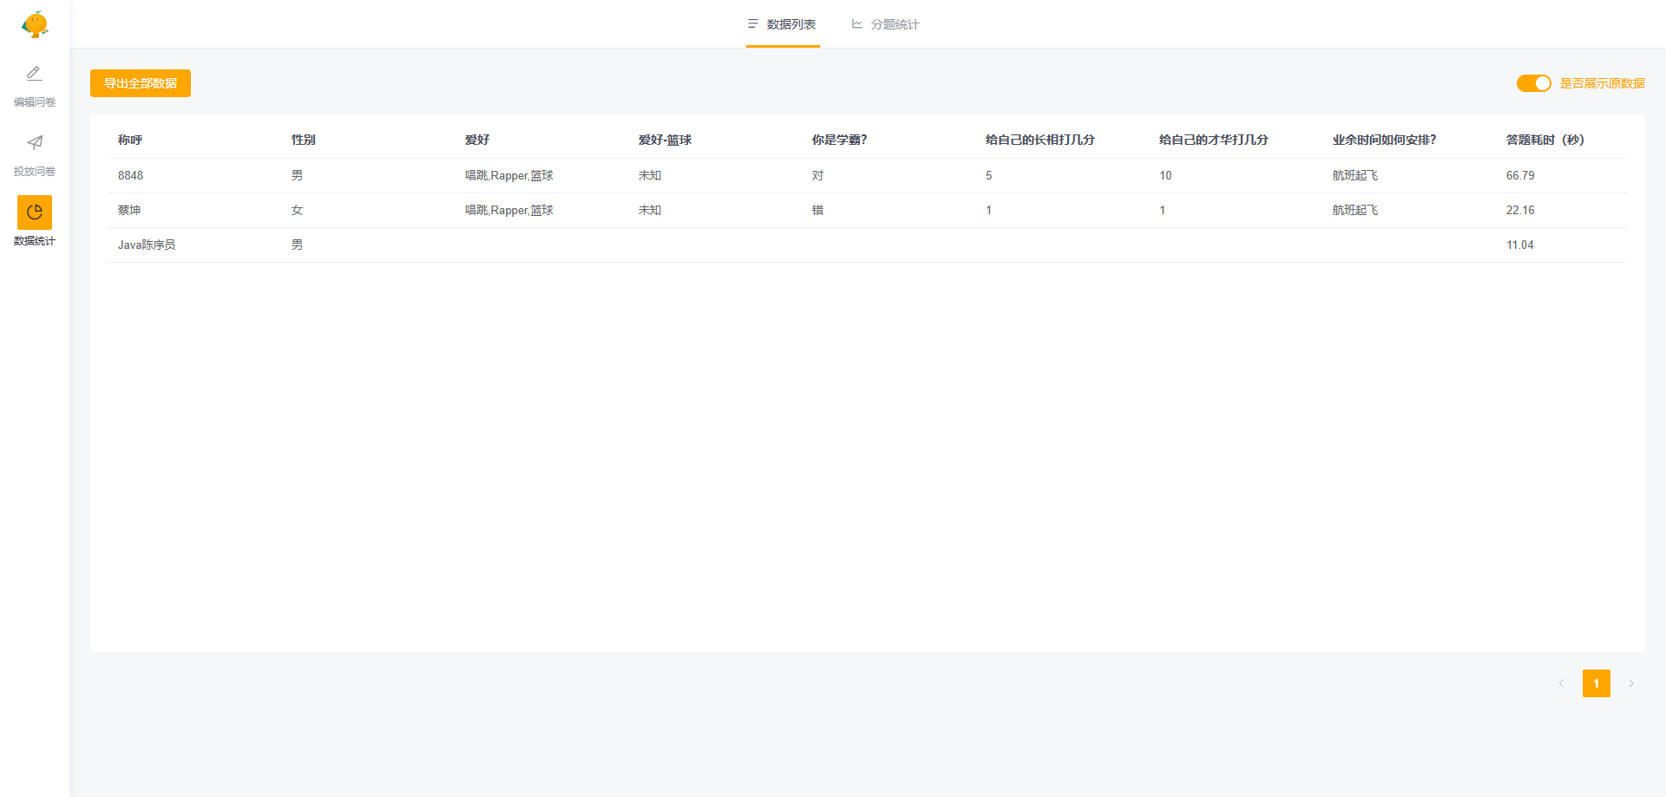Go to next page arrow

1631,683
